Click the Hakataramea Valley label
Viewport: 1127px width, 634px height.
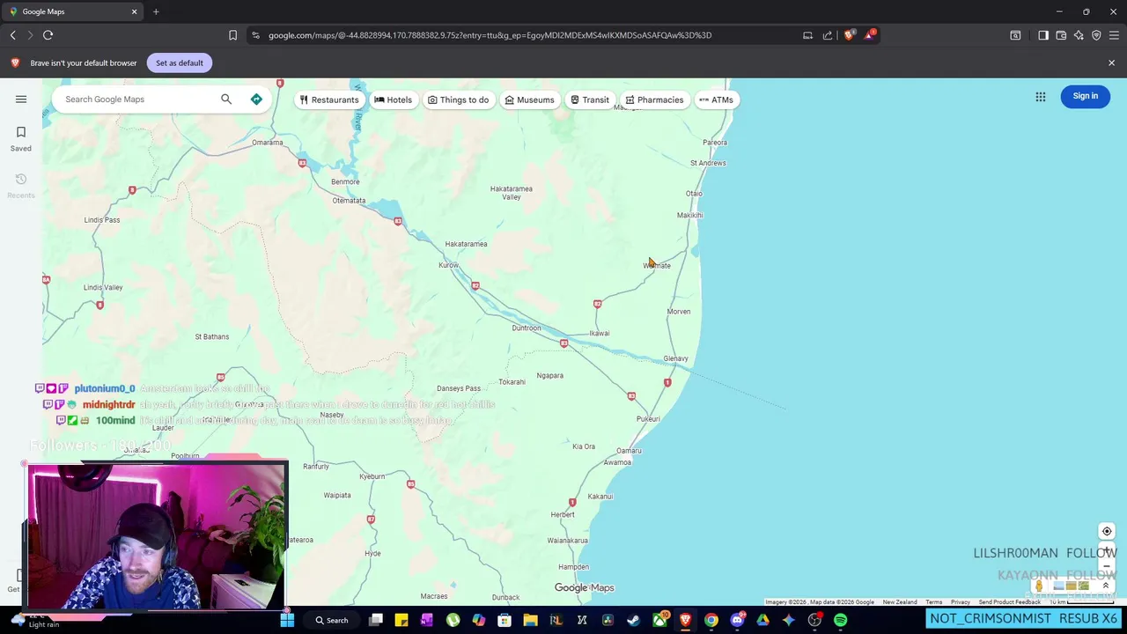[512, 193]
